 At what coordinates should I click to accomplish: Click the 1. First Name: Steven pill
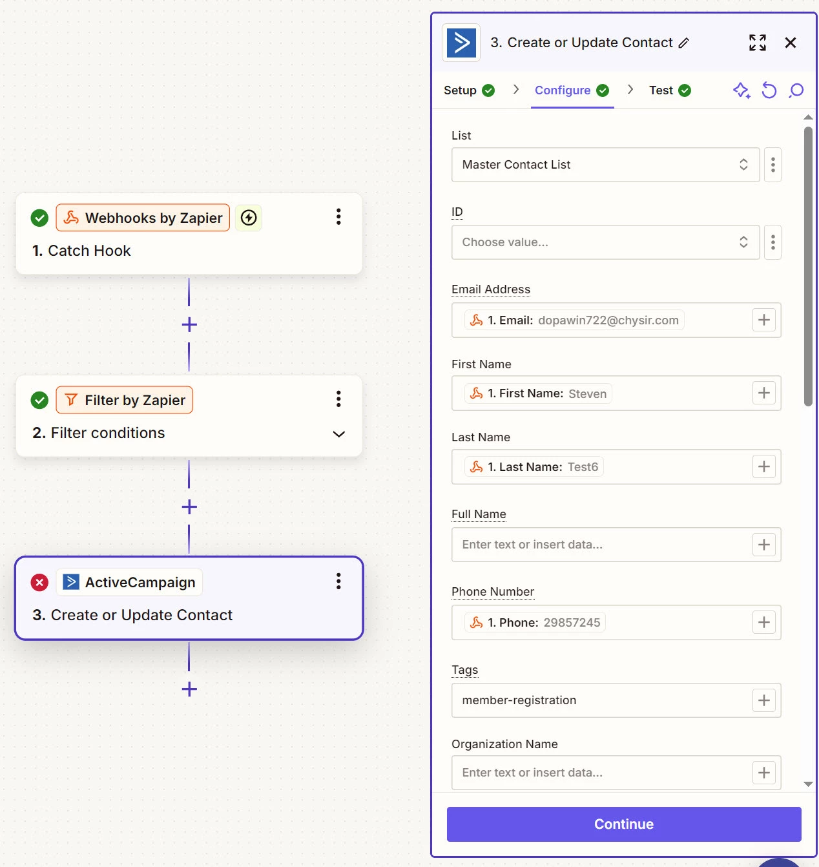click(x=538, y=393)
